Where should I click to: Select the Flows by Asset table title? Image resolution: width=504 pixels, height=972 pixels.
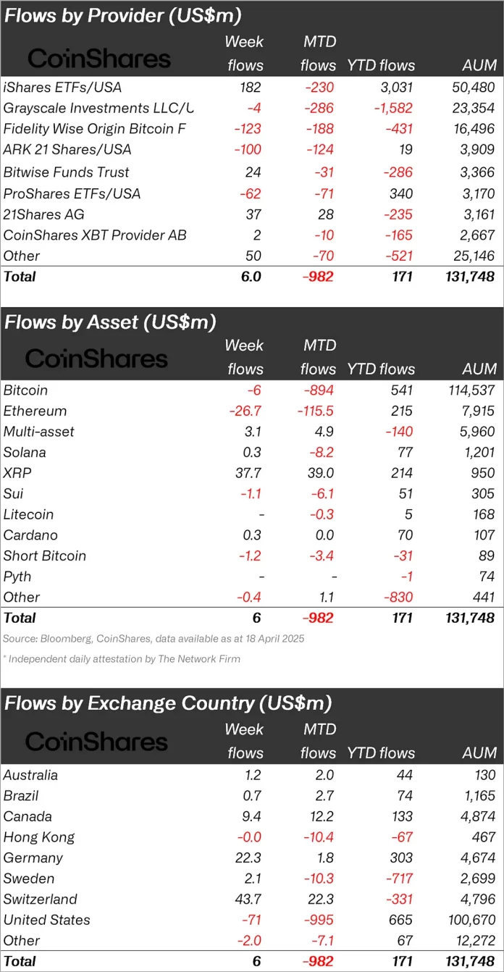click(110, 322)
